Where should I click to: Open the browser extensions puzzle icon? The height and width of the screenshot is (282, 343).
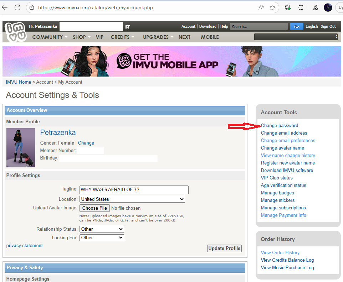coord(301,7)
